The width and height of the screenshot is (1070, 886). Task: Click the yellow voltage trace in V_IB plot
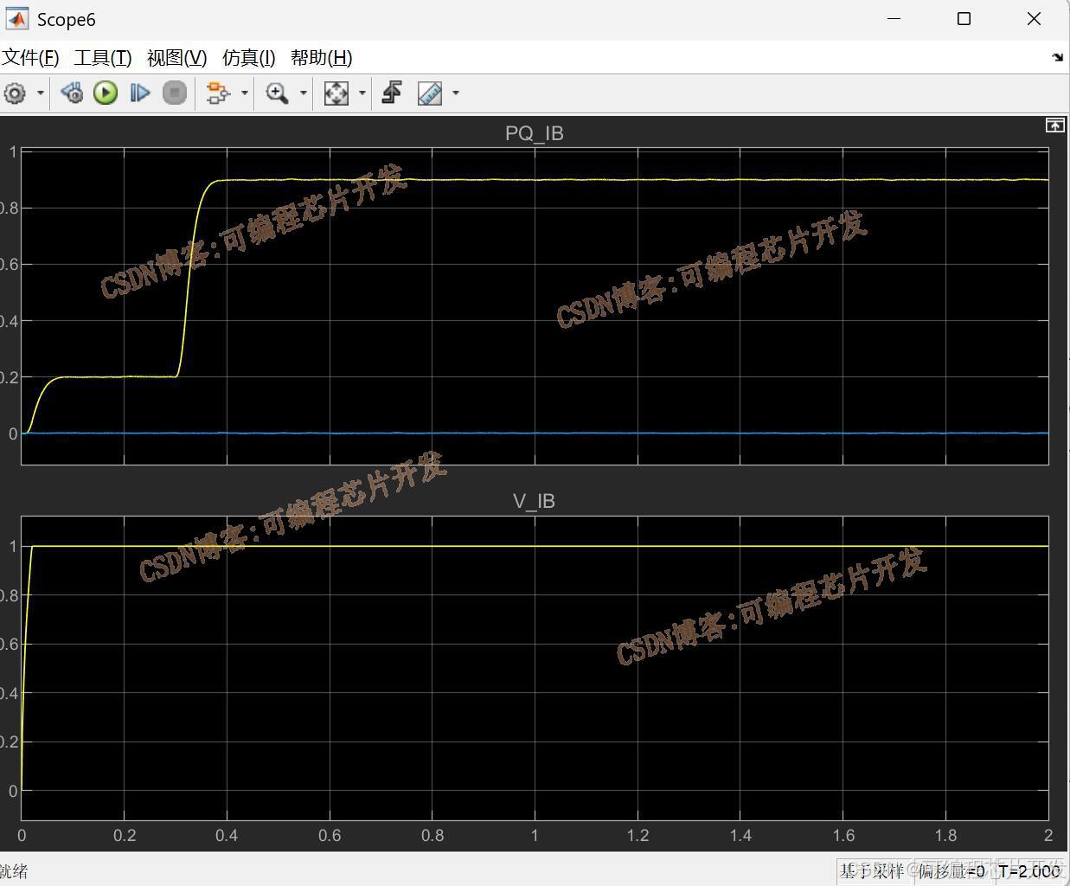point(535,546)
